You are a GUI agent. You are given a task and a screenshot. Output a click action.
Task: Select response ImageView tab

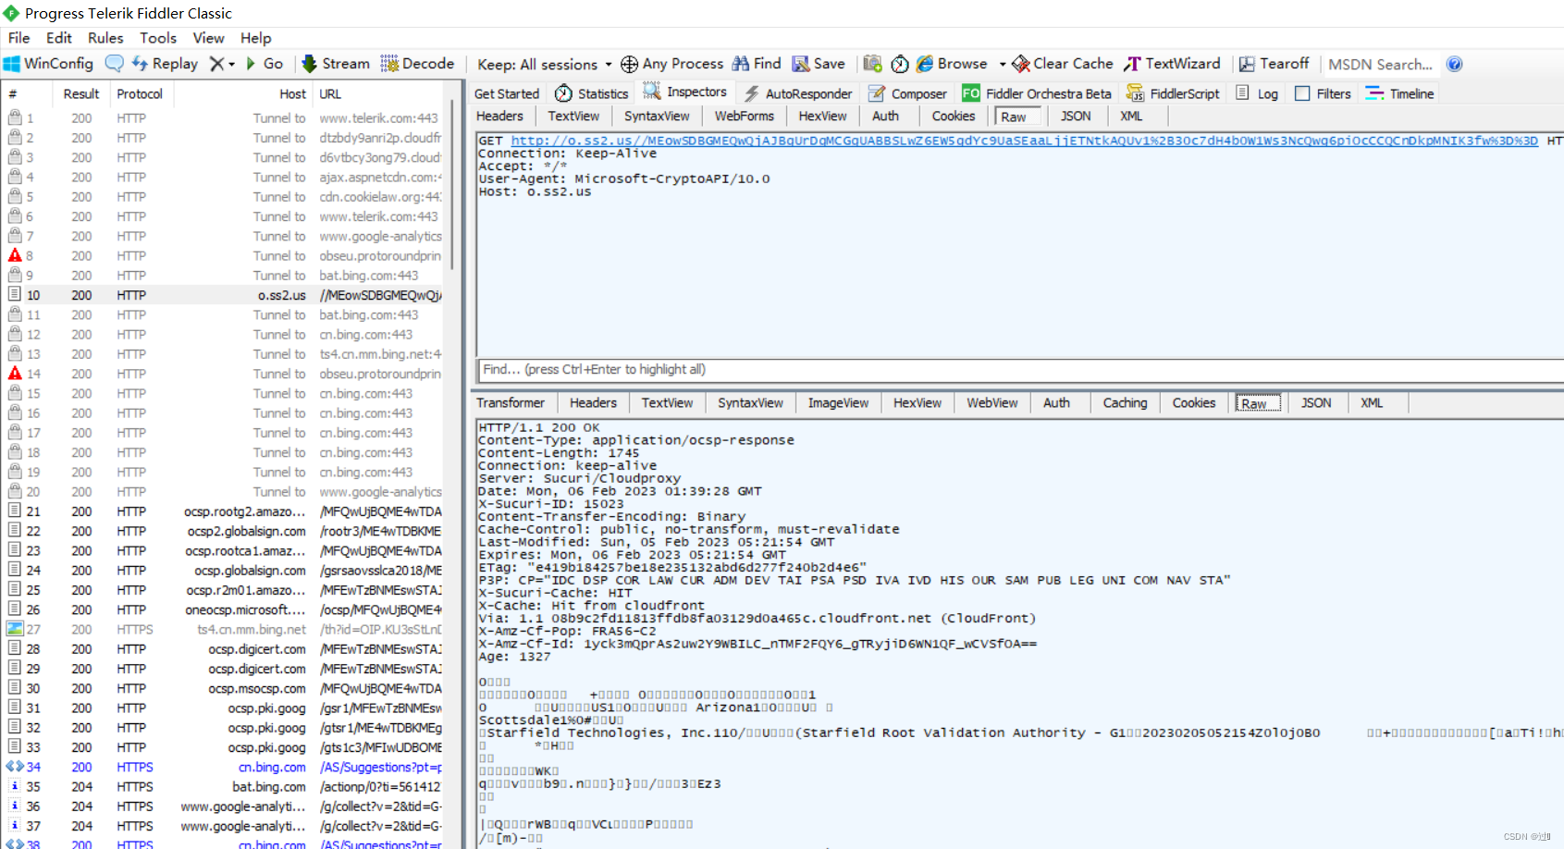tap(838, 402)
